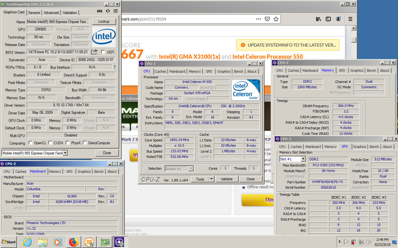Image resolution: width=398 pixels, height=248 pixels.
Task: Click Bus Interface question mark icon
Action: (114, 67)
